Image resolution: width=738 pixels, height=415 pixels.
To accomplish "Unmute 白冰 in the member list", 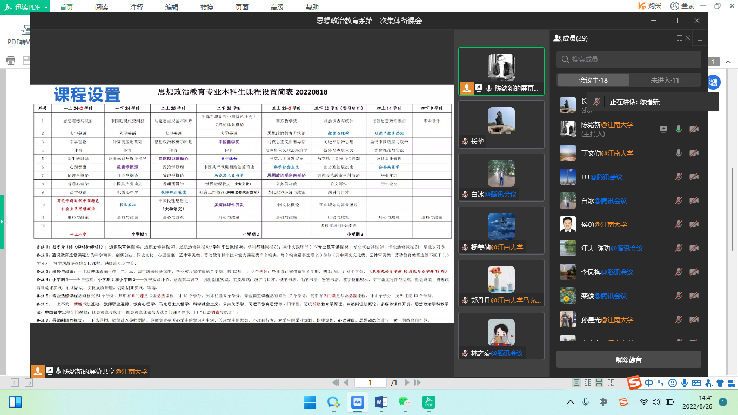I will click(x=679, y=201).
